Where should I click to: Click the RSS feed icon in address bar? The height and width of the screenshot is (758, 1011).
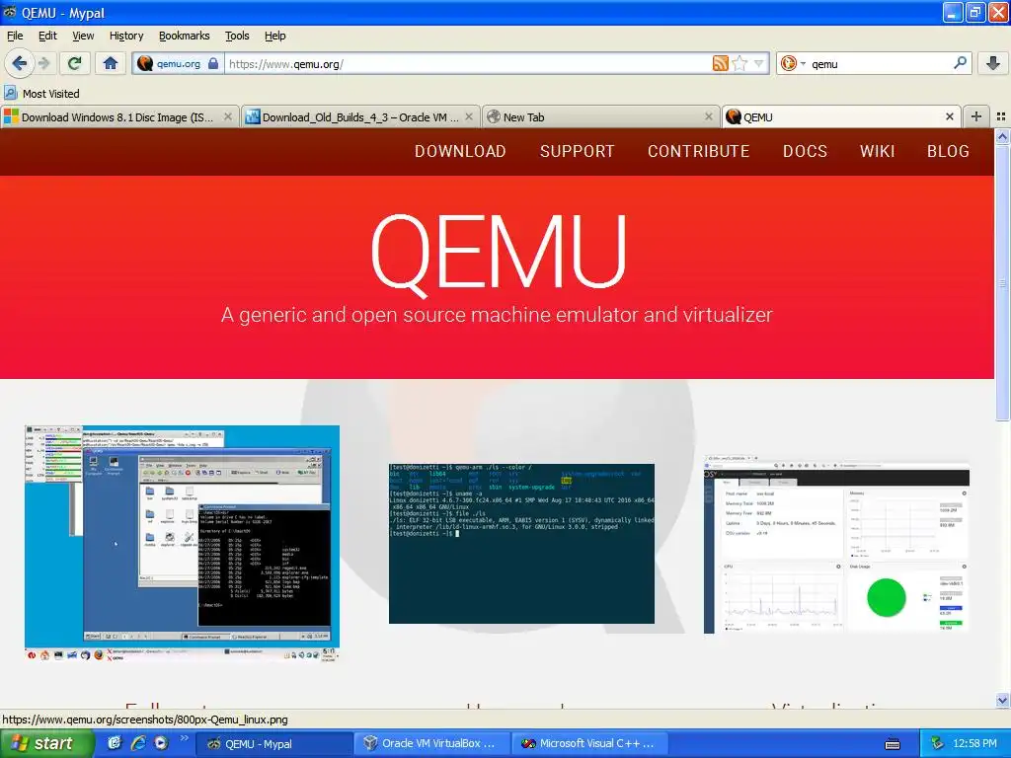(720, 63)
